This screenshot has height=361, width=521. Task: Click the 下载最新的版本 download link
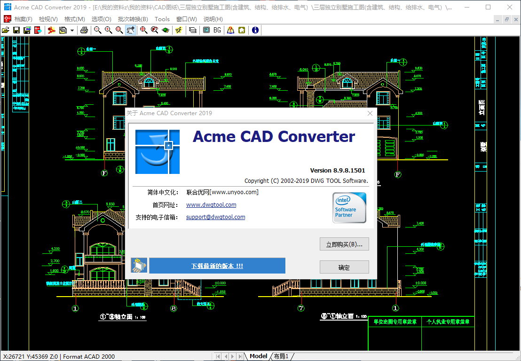[x=217, y=266]
